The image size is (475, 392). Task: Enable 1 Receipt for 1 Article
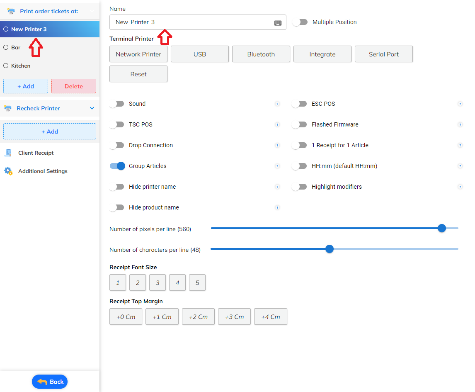299,145
